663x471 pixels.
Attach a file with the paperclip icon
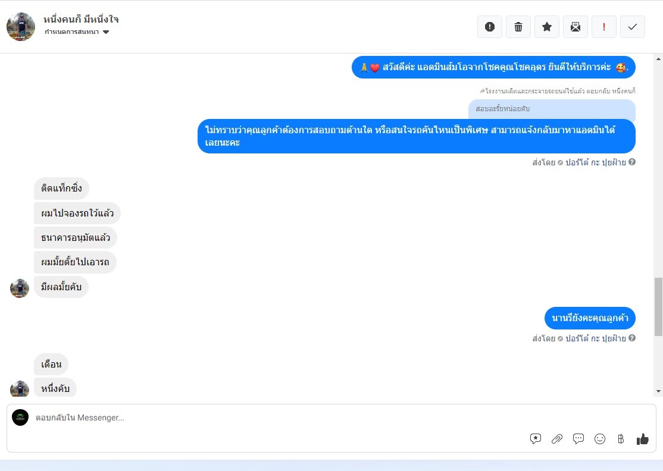coord(557,439)
